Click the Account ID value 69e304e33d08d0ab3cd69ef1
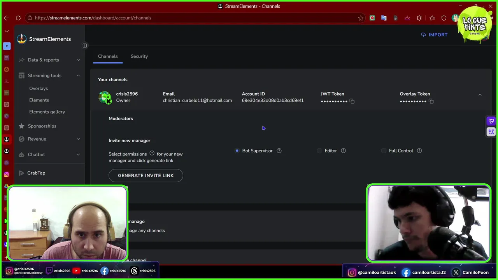 coord(273,100)
